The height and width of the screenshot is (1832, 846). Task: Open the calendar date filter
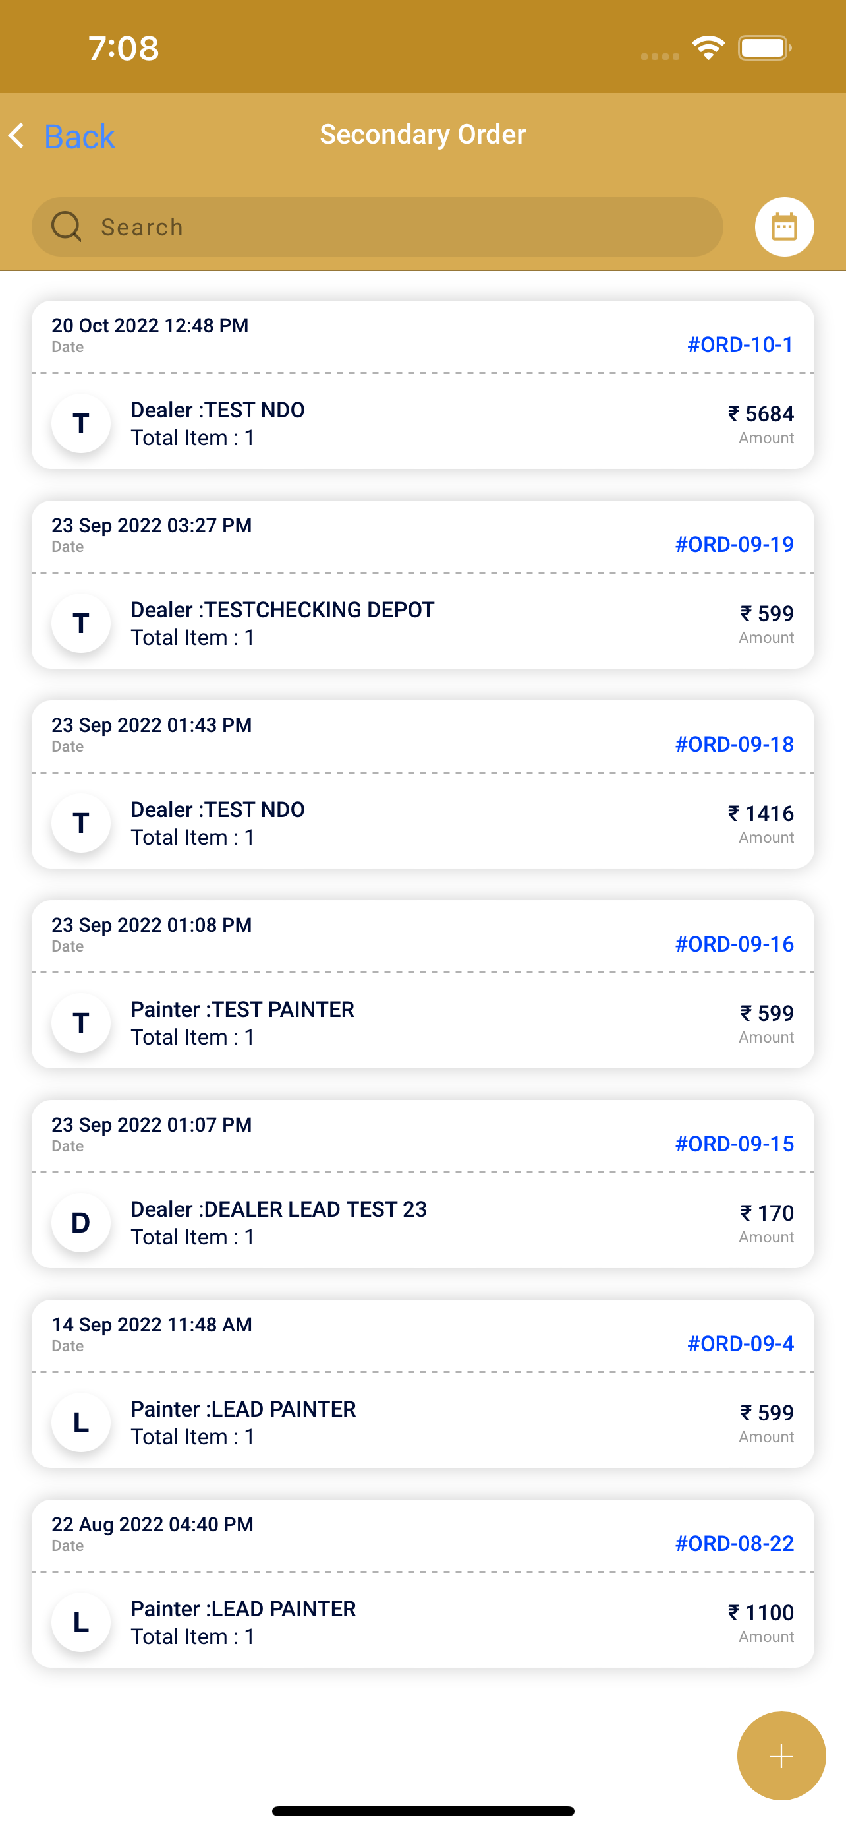pyautogui.click(x=784, y=227)
